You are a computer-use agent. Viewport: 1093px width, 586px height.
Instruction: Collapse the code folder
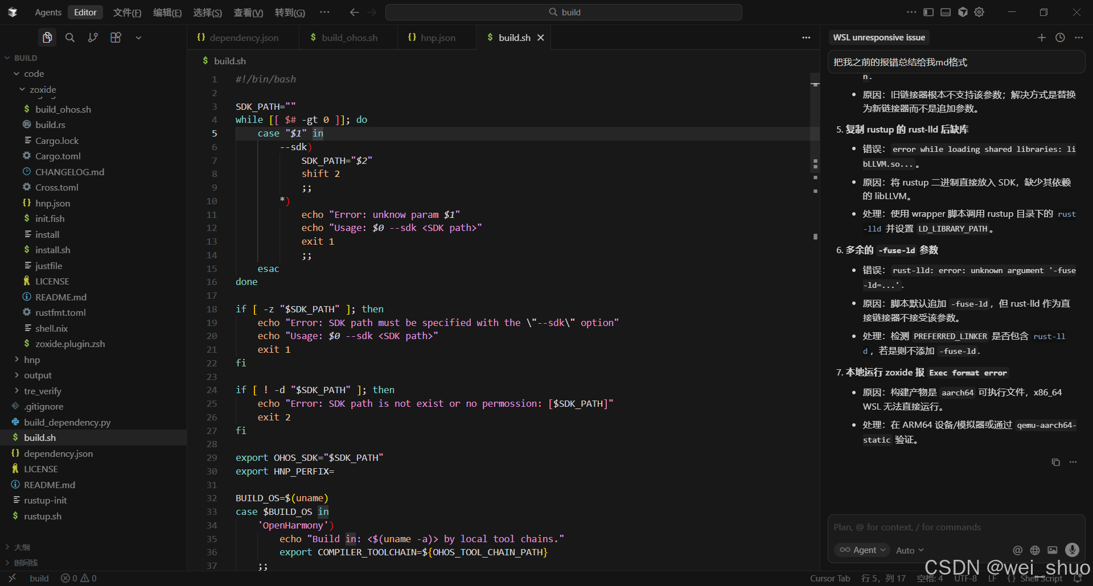(34, 74)
